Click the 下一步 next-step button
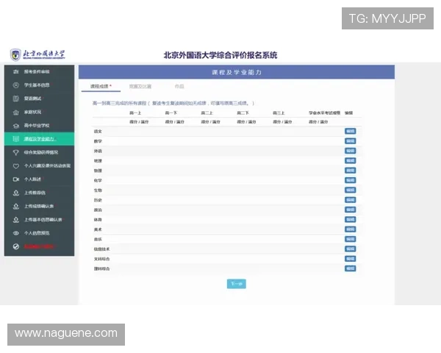Viewport: 441px width, 353px height. (236, 284)
